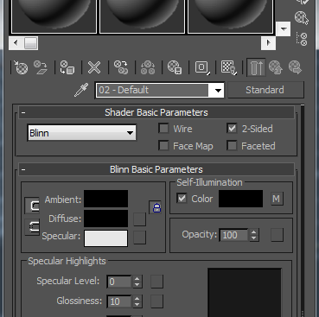Click the Select by Material icon

pyautogui.click(x=302, y=17)
